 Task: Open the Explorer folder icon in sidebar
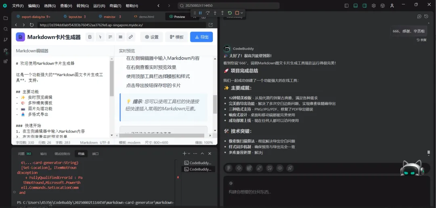point(6,18)
